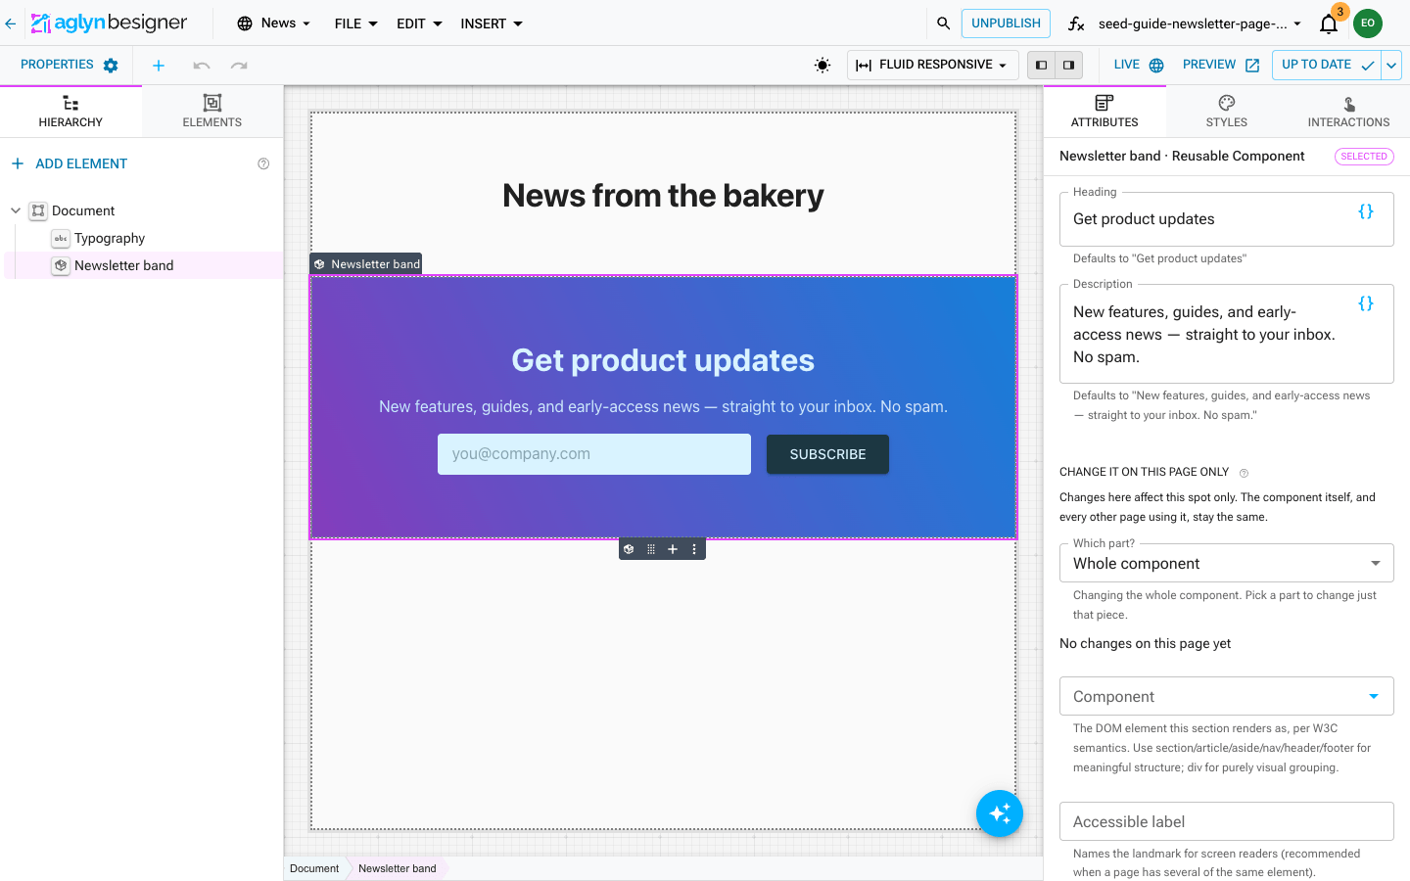Collapse the Document tree node

click(x=16, y=210)
